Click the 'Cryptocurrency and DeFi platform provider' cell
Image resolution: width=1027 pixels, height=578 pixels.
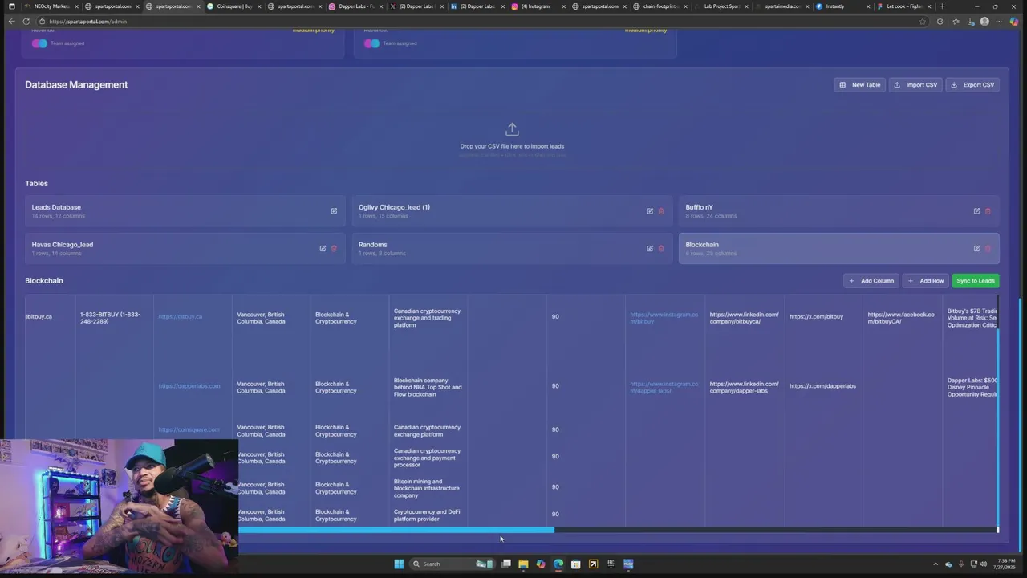(427, 515)
